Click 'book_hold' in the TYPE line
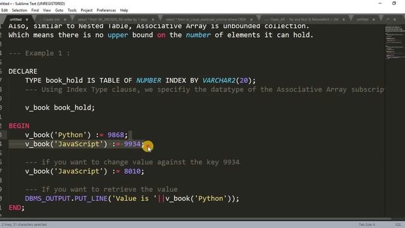This screenshot has height=228, width=405. [64, 80]
